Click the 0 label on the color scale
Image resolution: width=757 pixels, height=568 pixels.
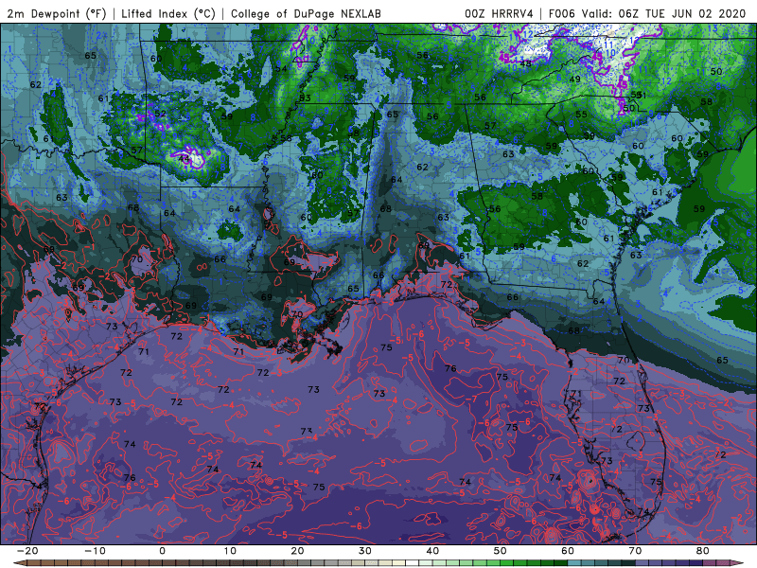click(162, 551)
